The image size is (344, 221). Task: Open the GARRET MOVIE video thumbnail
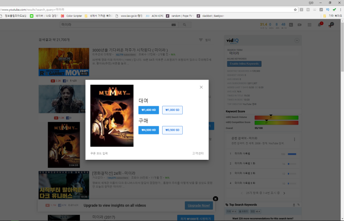(64, 62)
